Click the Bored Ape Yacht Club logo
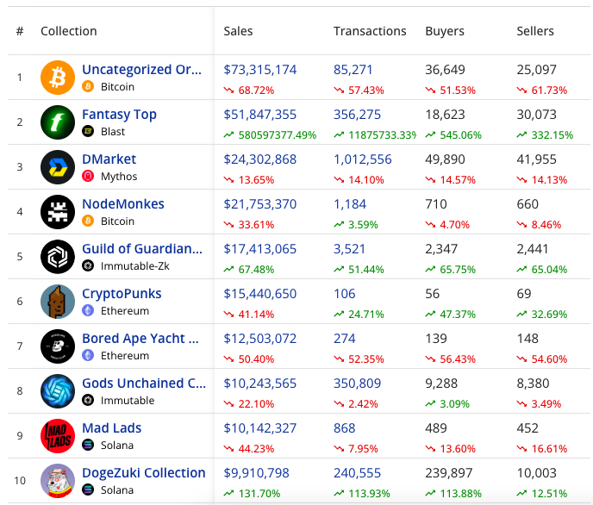The width and height of the screenshot is (593, 505). click(x=58, y=346)
